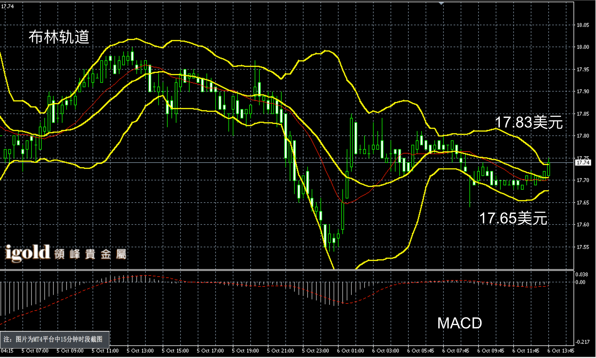Click the 17.74 value in top-left corner
The height and width of the screenshot is (358, 596).
coord(7,6)
